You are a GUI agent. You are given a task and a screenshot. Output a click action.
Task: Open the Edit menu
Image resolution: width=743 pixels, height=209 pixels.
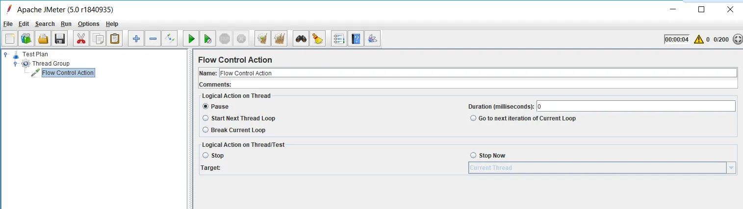(x=24, y=23)
